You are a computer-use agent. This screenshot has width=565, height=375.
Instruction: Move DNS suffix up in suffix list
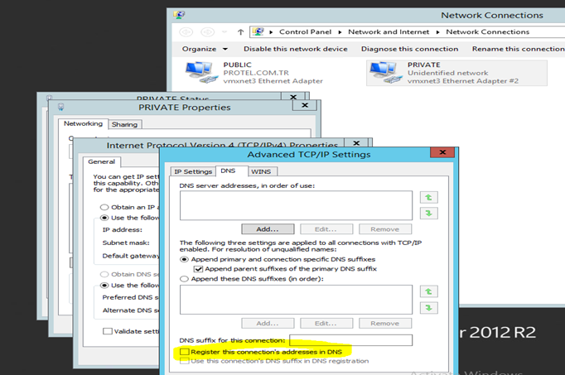(429, 291)
